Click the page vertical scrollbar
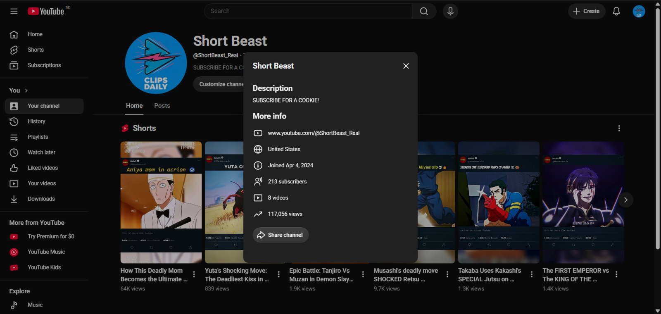Viewport: 661px width, 314px height. pyautogui.click(x=658, y=128)
